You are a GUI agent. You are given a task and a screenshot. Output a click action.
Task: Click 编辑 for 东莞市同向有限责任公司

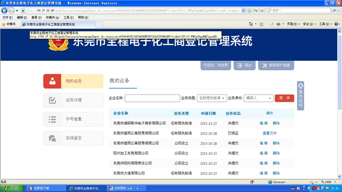(263, 163)
